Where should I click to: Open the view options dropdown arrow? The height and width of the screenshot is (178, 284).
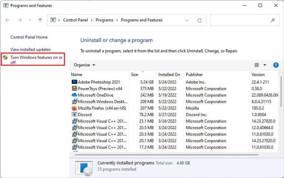(265, 65)
